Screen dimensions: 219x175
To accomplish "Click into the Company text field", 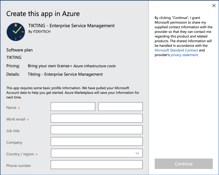I will coord(97,141).
